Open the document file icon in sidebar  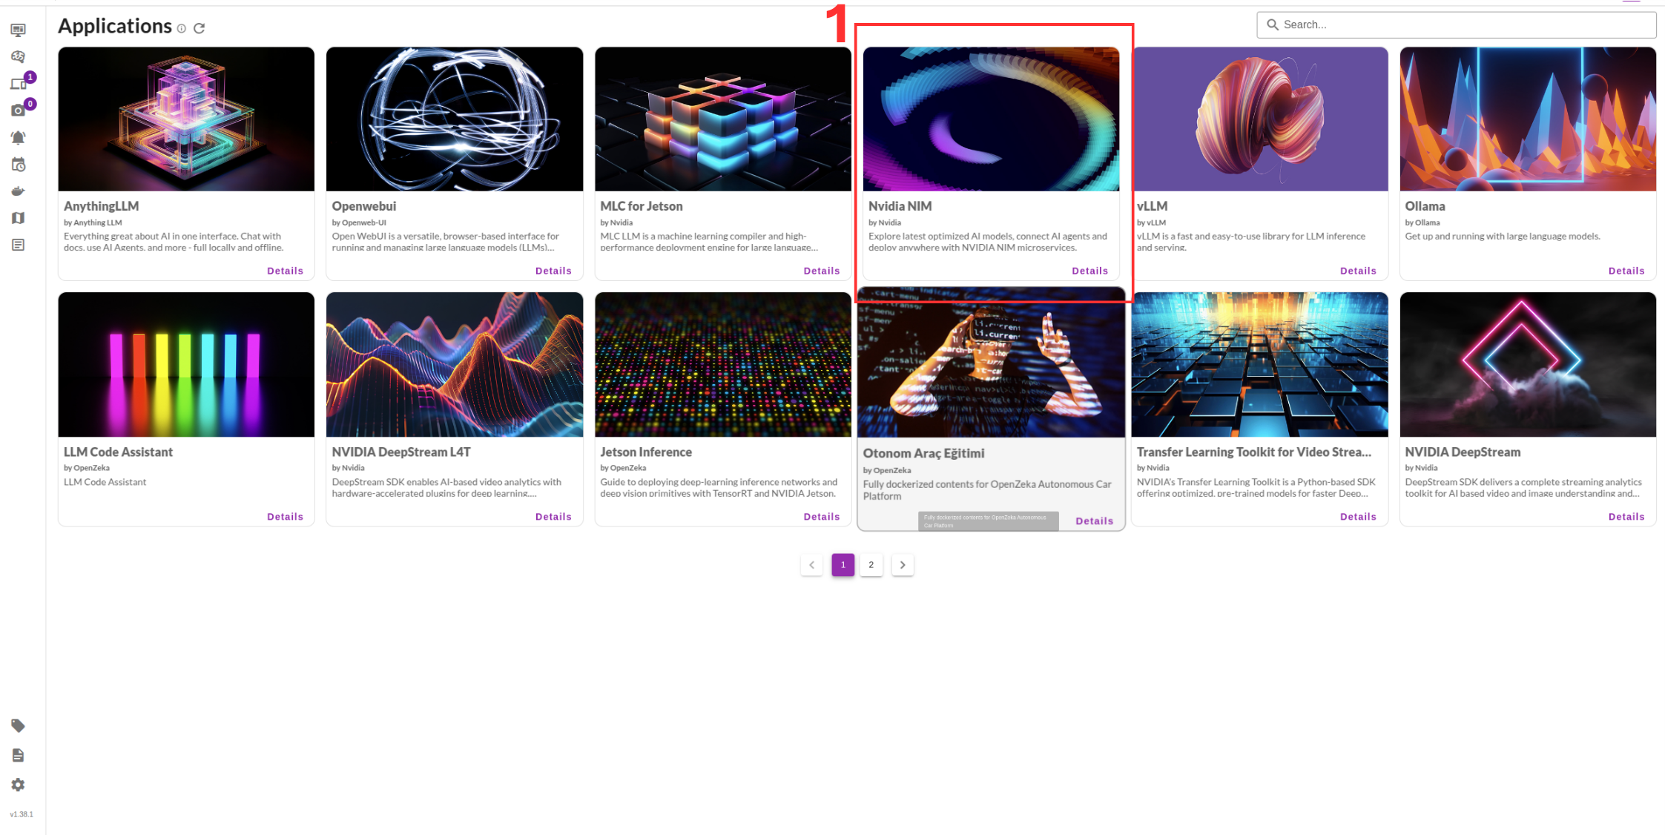click(x=18, y=755)
